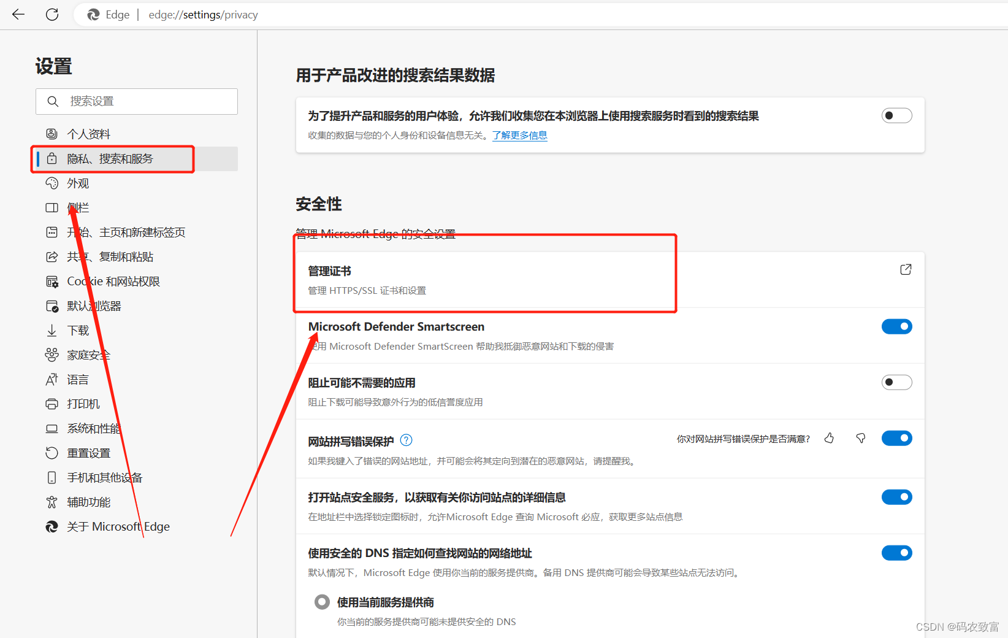Screen dimensions: 1008x638
Task: Turn off Microsoft Defender Smartscreen toggle
Action: [x=897, y=326]
